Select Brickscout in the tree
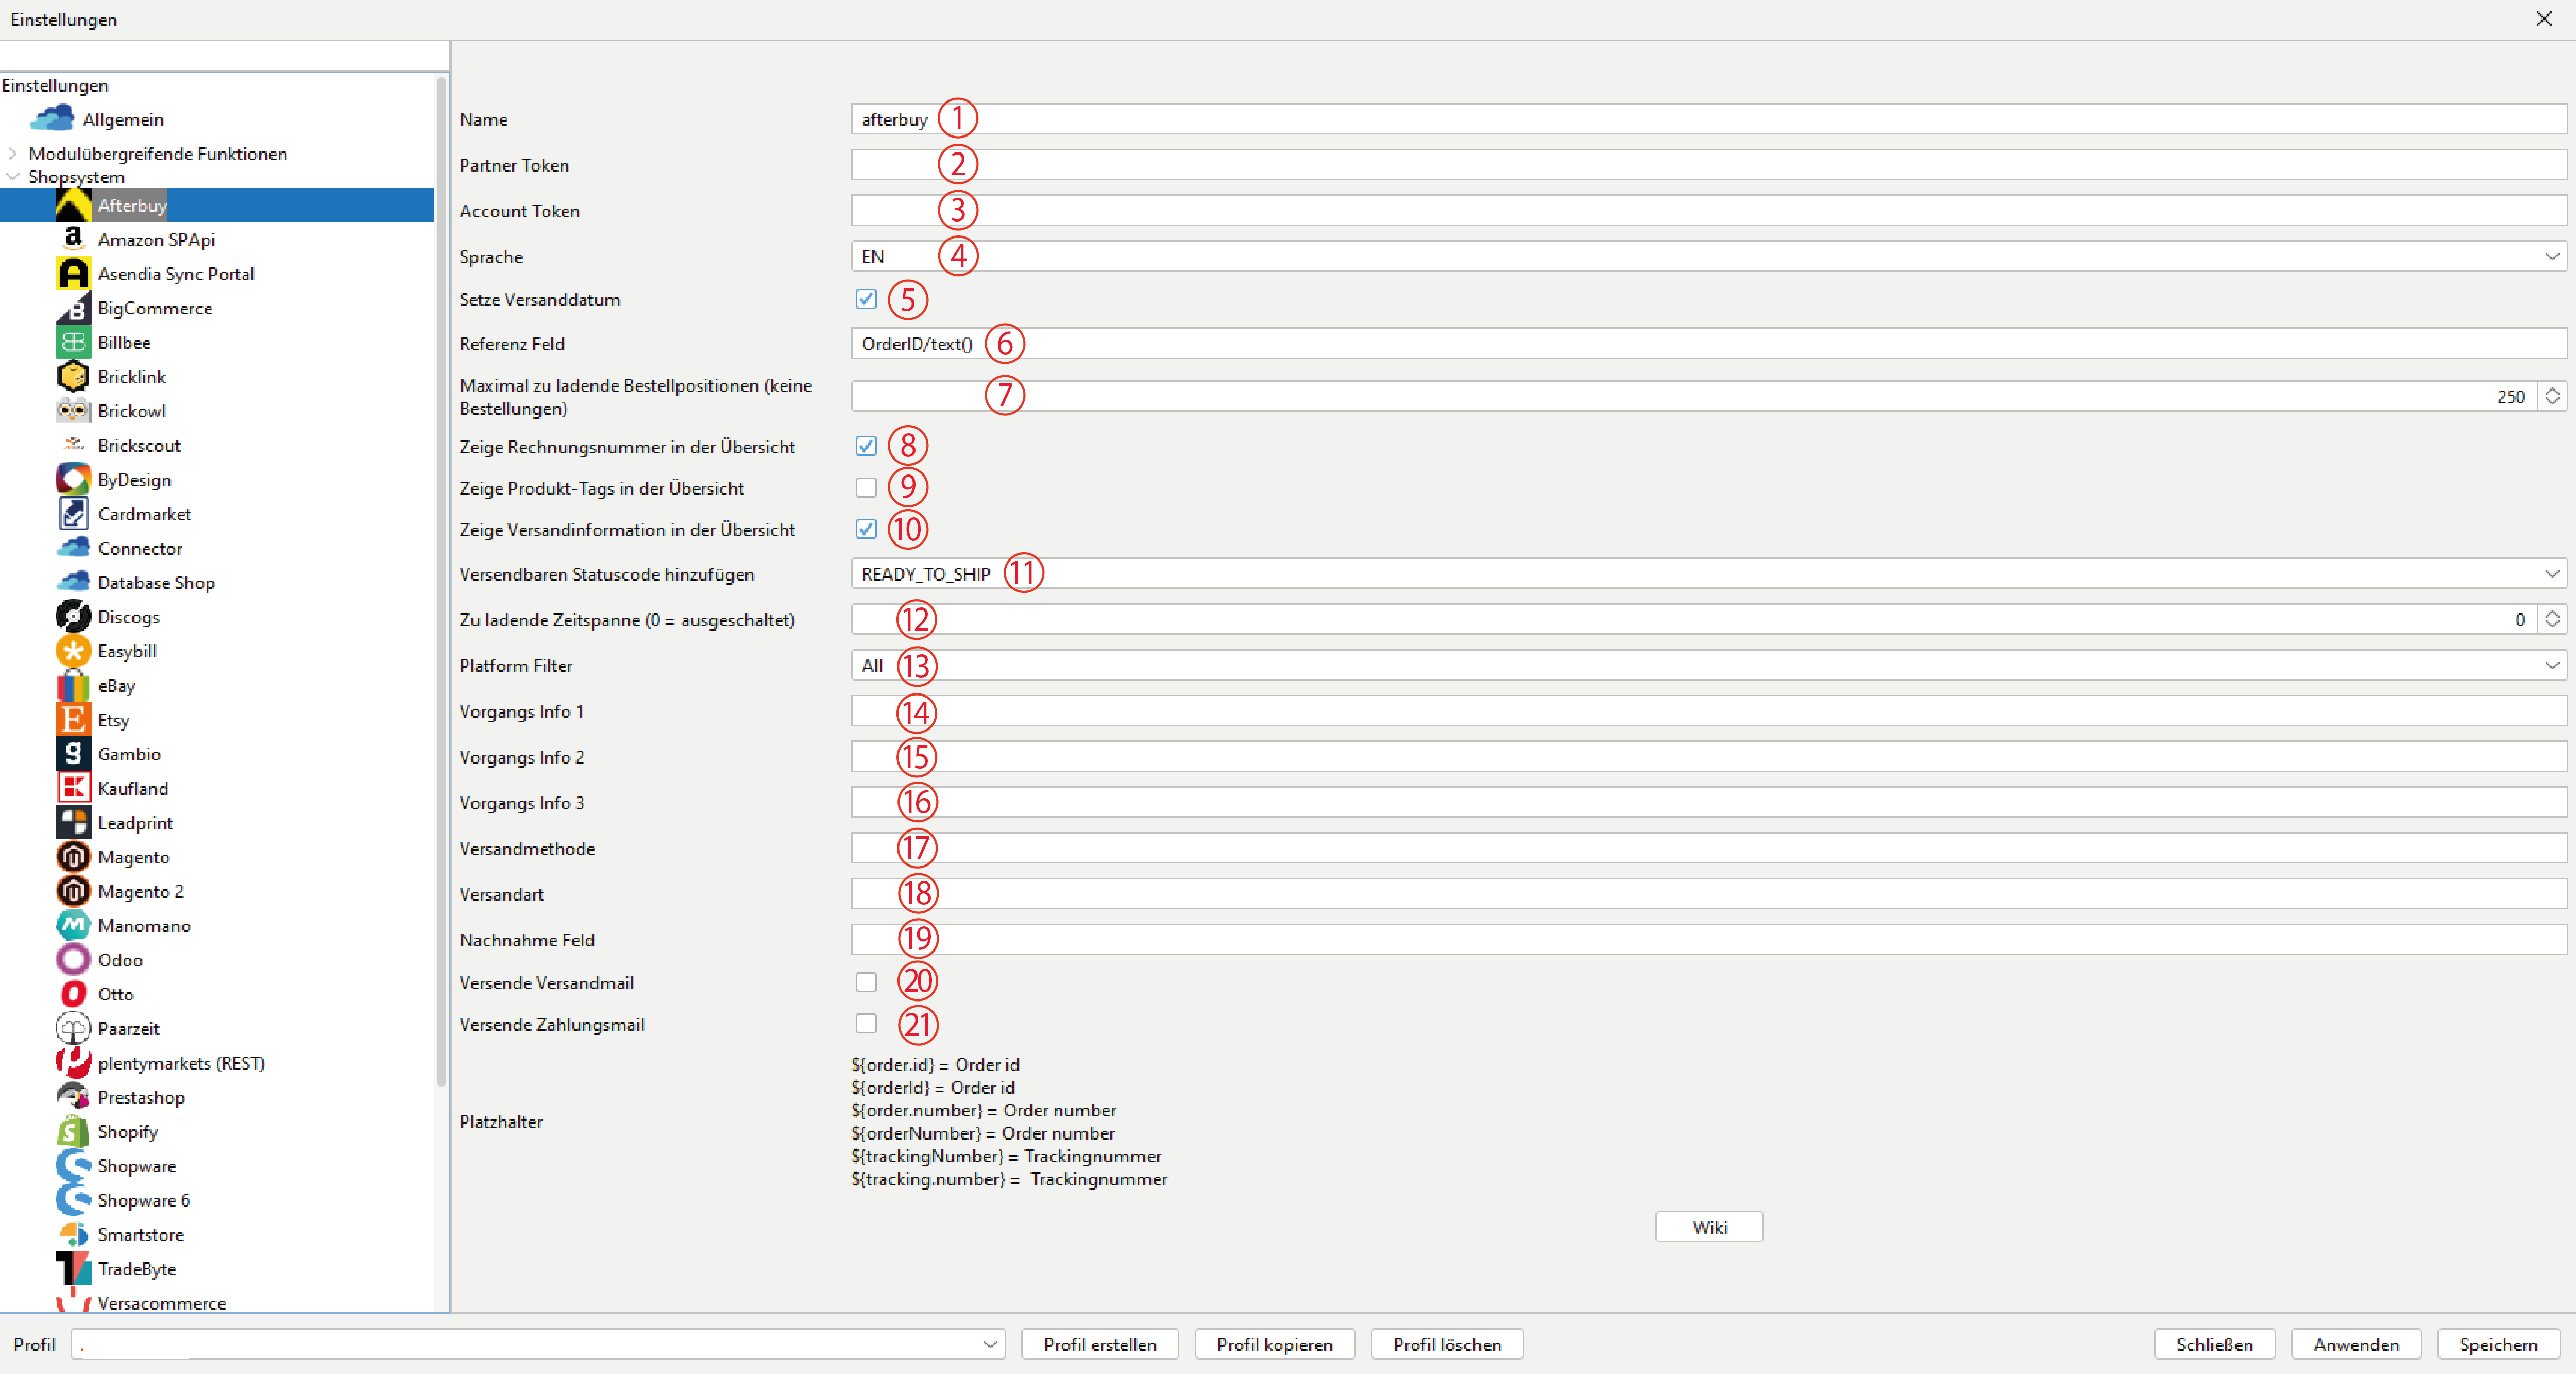Image resolution: width=2576 pixels, height=1374 pixels. pos(139,445)
